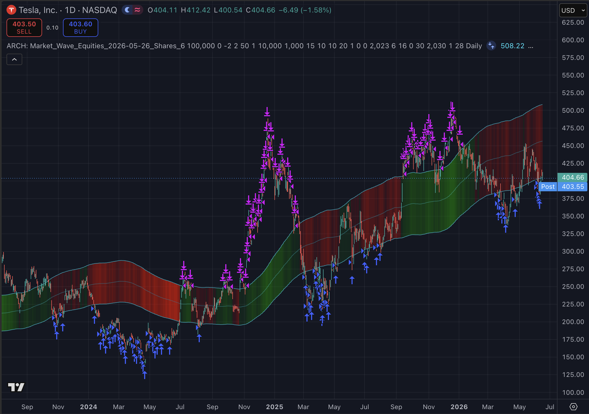Click the Tesla logo icon

(x=11, y=10)
